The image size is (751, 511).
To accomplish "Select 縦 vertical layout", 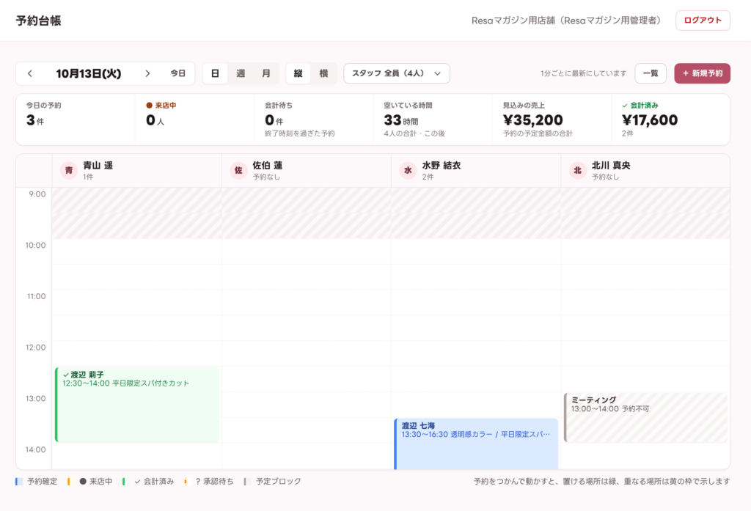I will 298,73.
